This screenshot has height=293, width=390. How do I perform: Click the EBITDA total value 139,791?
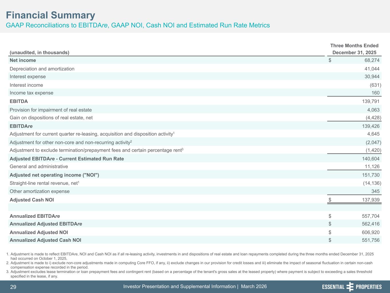(371, 102)
